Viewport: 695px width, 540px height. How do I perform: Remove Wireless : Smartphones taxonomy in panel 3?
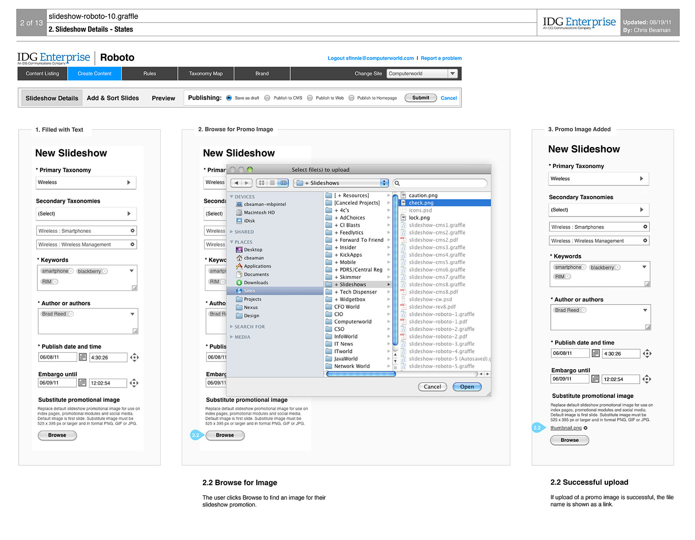coord(645,227)
